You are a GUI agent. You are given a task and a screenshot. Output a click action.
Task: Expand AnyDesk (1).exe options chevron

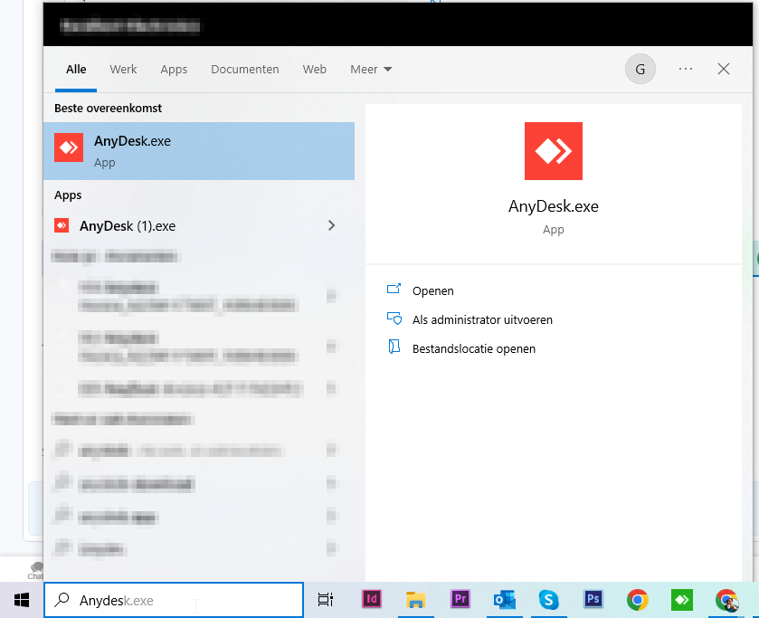point(332,225)
